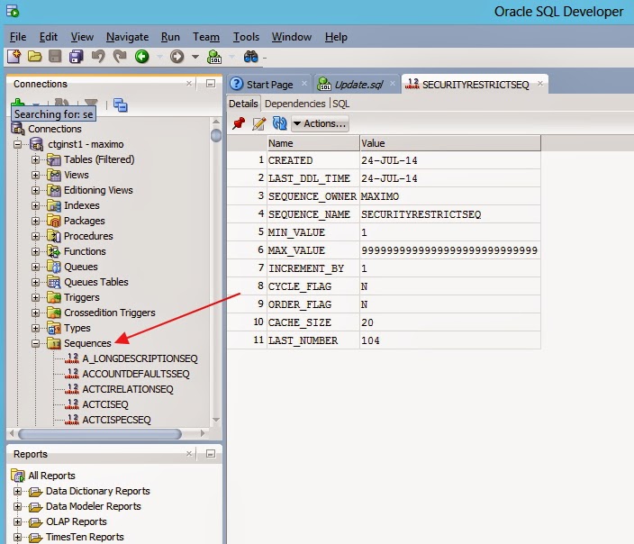The image size is (634, 544).
Task: Expand OLAP Reports folder
Action: (17, 522)
